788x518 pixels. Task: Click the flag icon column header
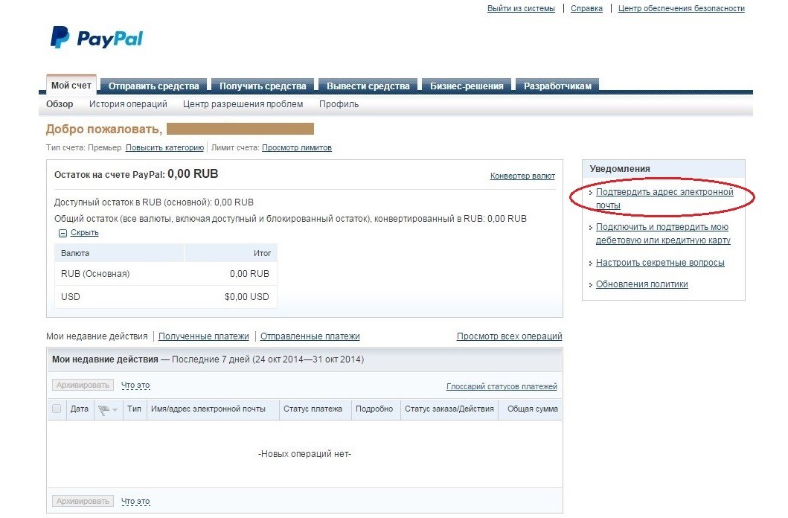pyautogui.click(x=103, y=409)
